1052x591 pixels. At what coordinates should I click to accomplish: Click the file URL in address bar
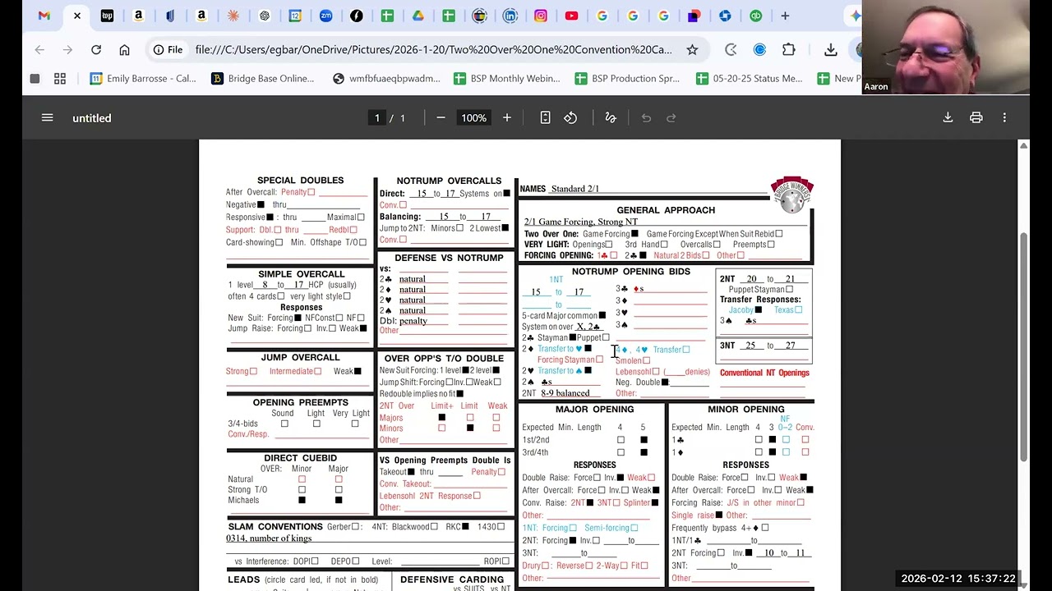pyautogui.click(x=434, y=50)
